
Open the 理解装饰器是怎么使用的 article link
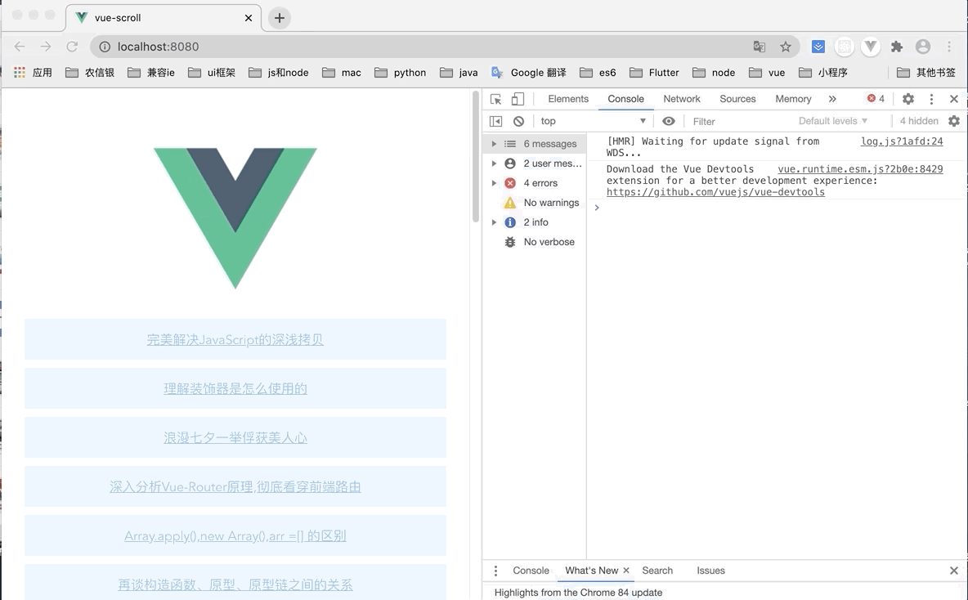tap(235, 389)
